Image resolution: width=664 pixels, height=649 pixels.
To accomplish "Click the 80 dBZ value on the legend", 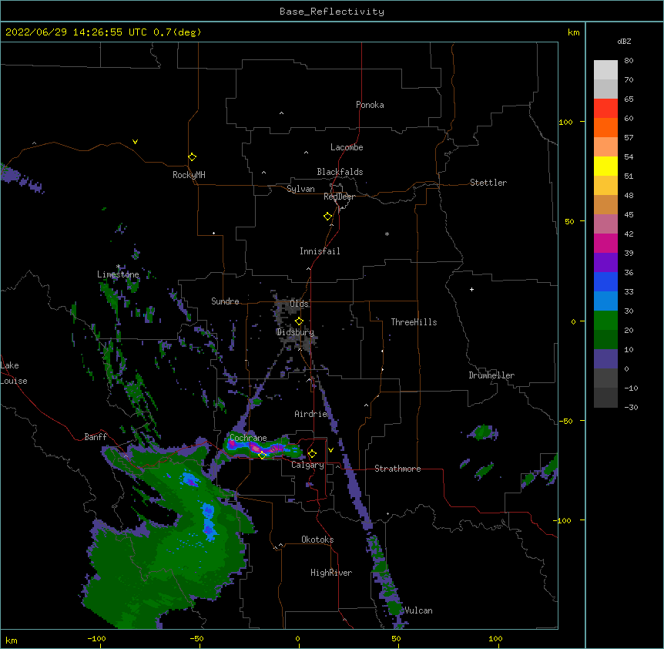I will click(629, 61).
